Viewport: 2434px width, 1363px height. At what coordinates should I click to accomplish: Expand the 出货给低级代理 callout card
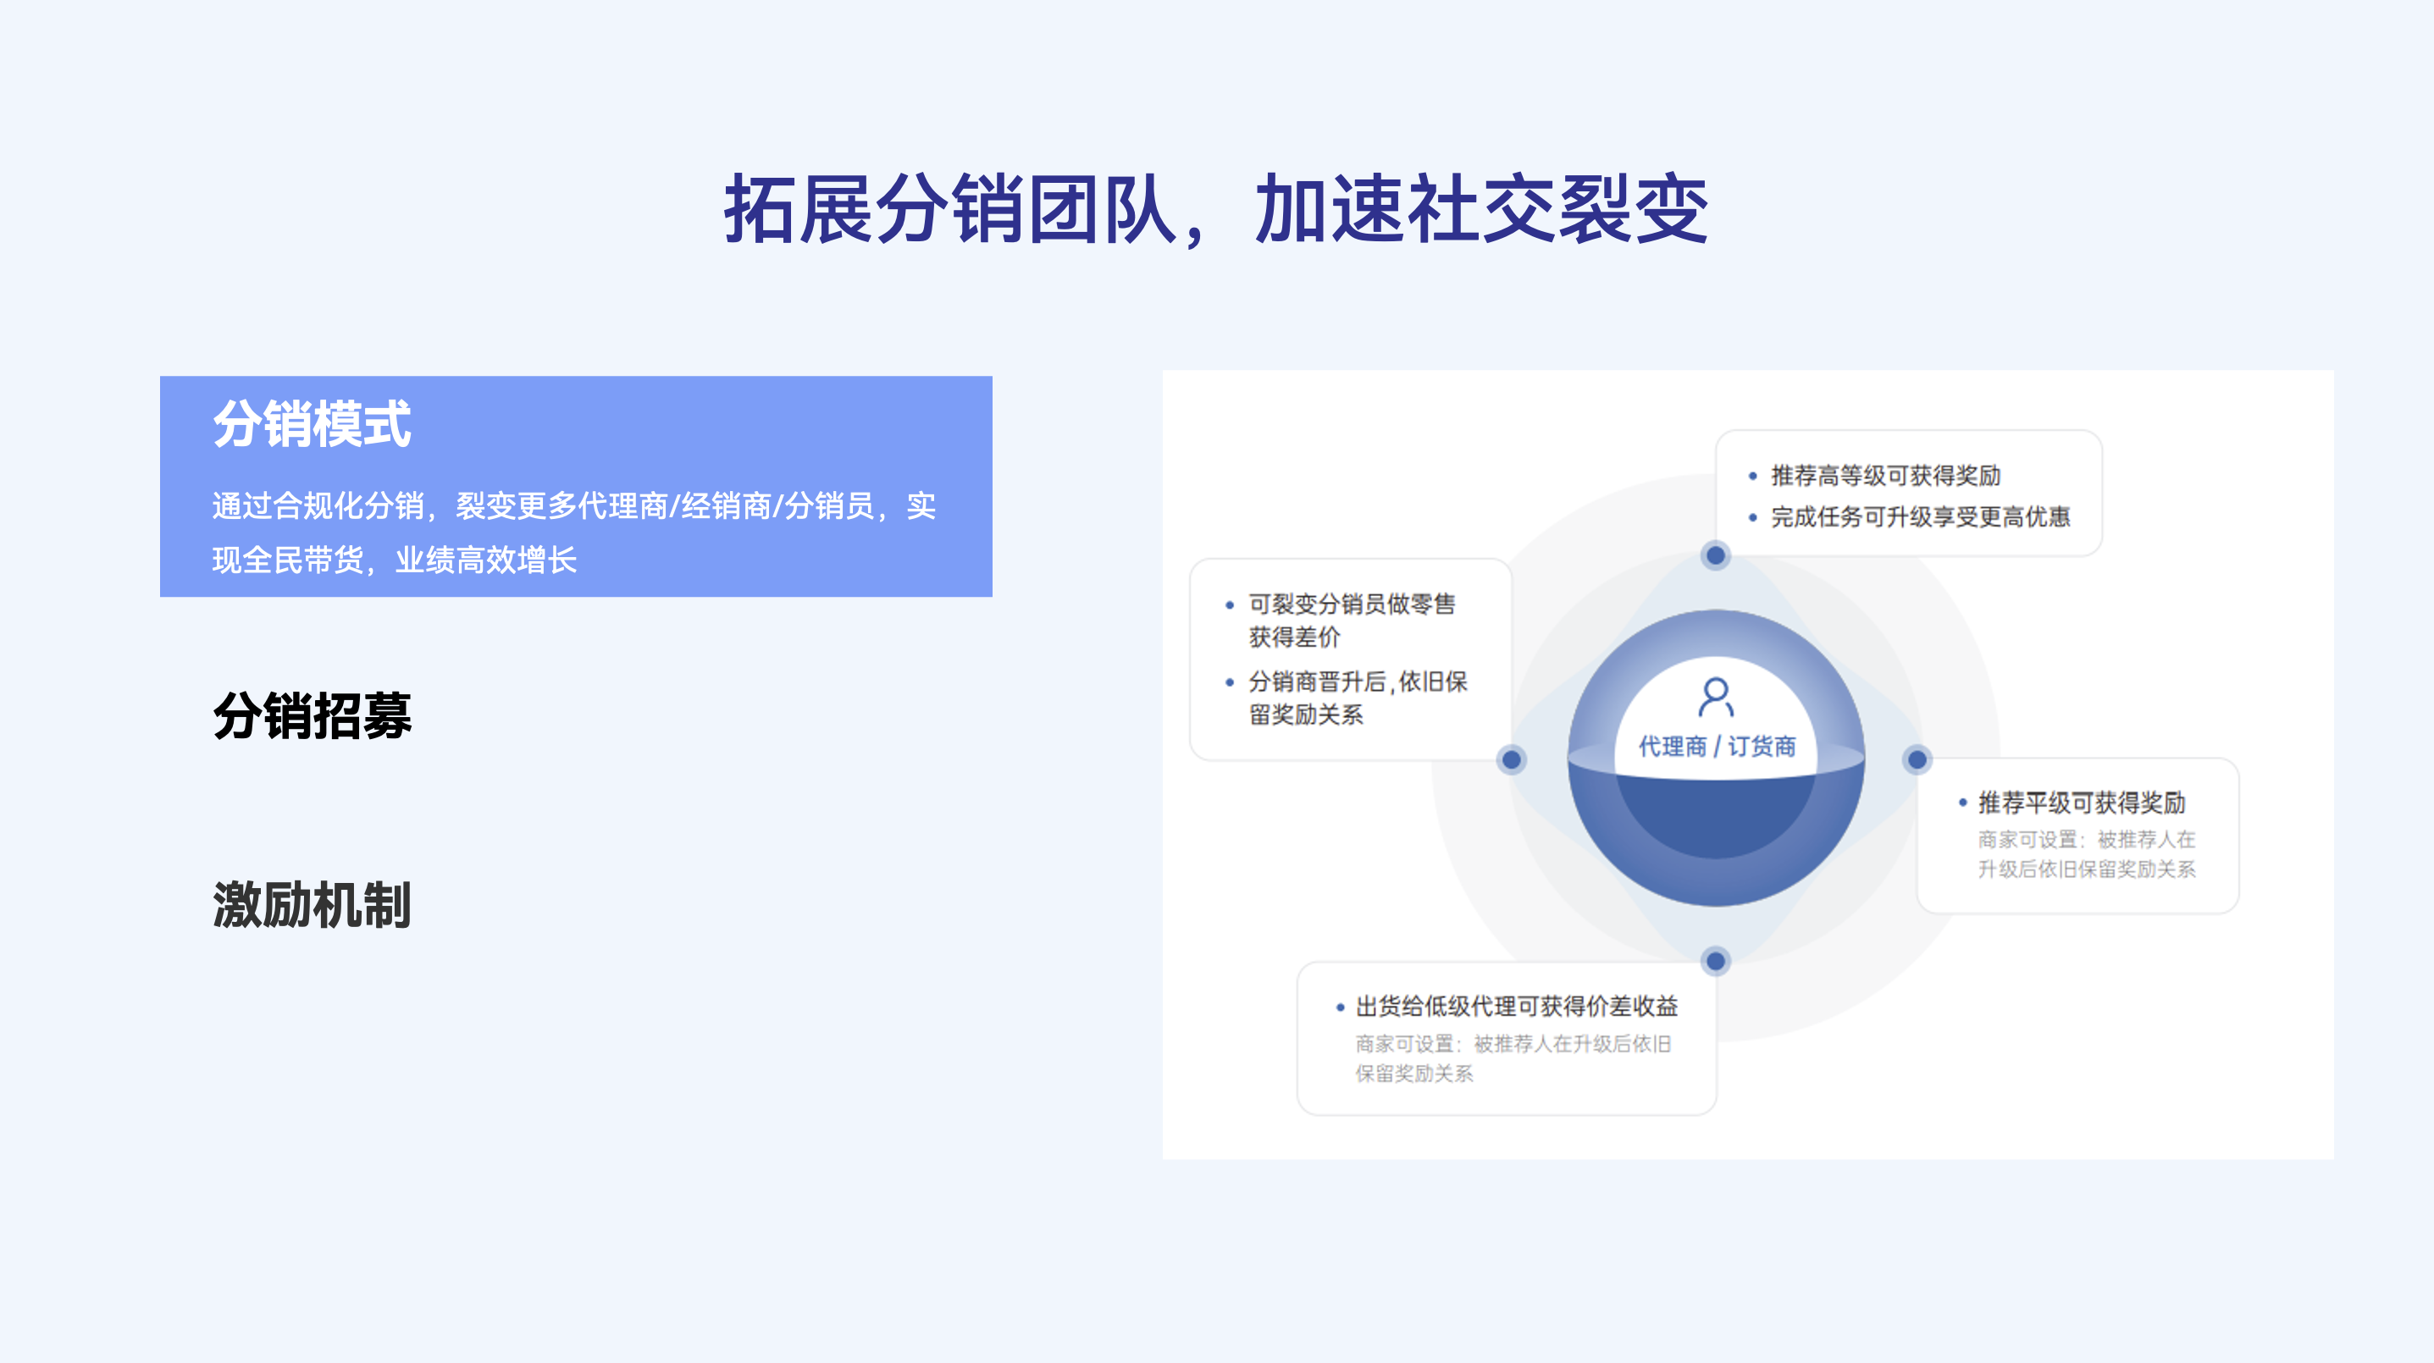[x=1508, y=1037]
